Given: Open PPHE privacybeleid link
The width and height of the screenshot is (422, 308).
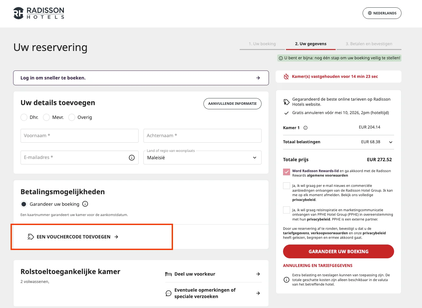Looking at the screenshot, I should coord(318,220).
